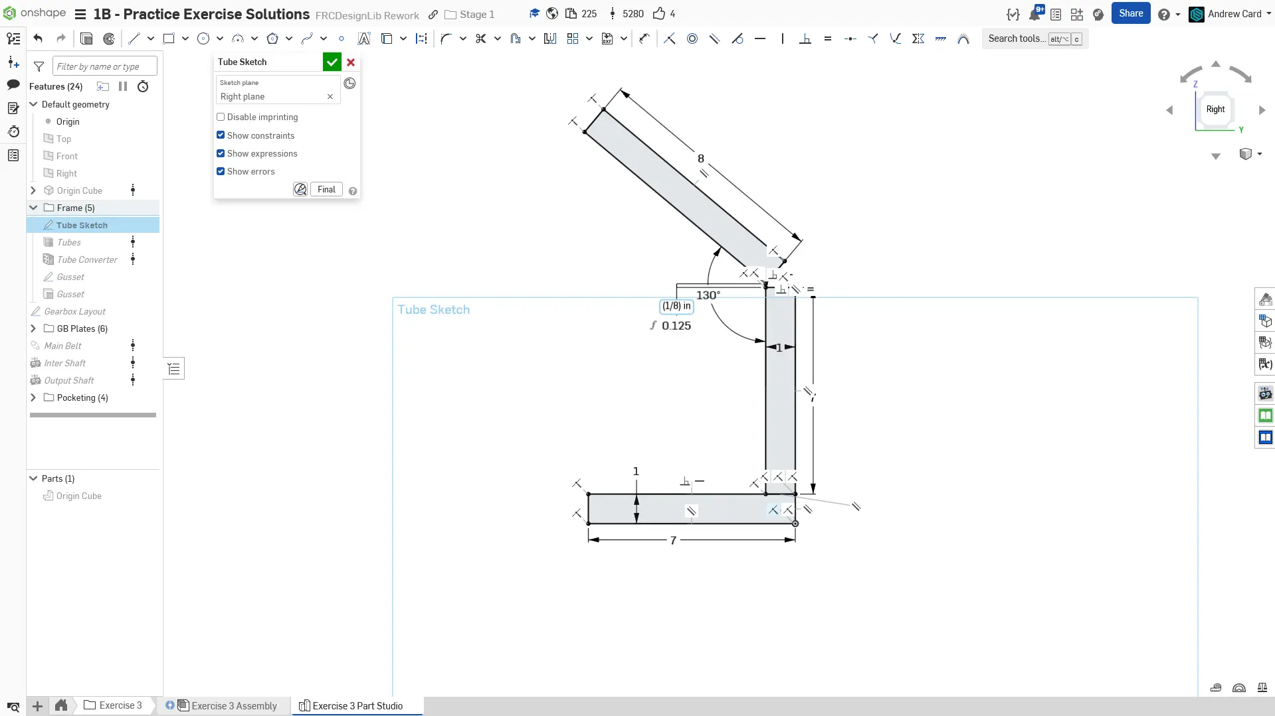Open the notifications bell icon
The height and width of the screenshot is (716, 1275).
tap(1034, 14)
